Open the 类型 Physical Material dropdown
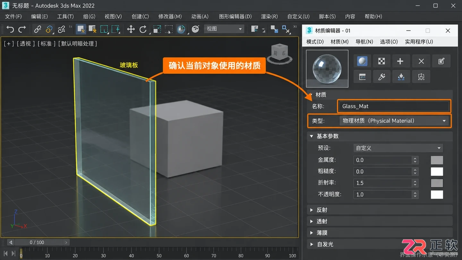The height and width of the screenshot is (260, 462). (x=394, y=121)
